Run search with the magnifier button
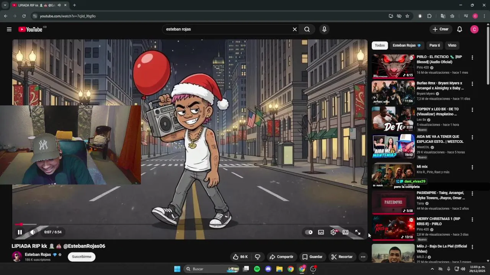 (307, 29)
